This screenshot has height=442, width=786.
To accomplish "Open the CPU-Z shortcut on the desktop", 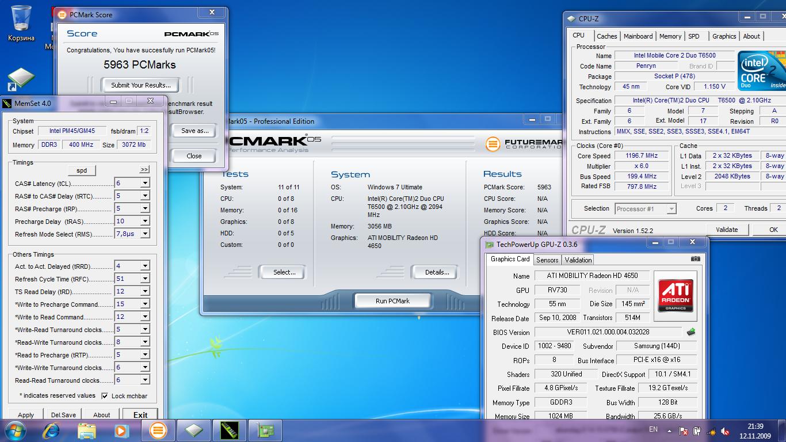I will coord(21,79).
